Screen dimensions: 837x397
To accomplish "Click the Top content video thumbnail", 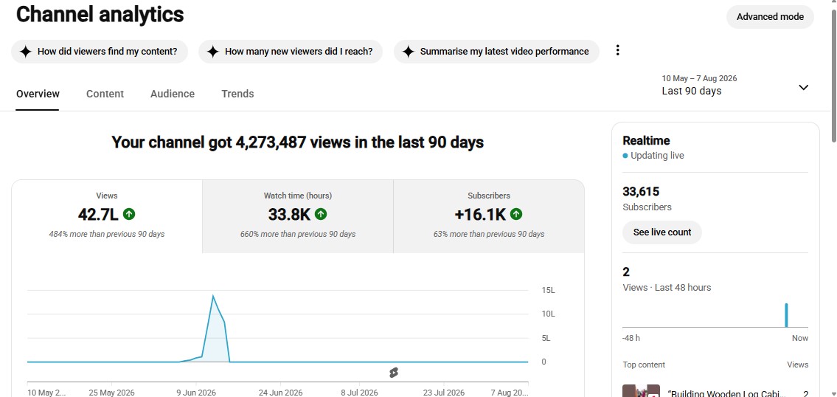I will 641,390.
